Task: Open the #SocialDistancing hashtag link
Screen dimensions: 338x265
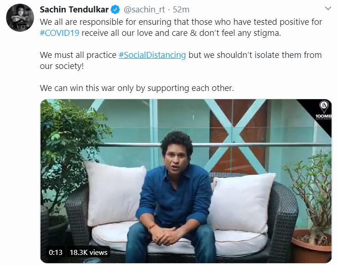Action: pos(152,55)
